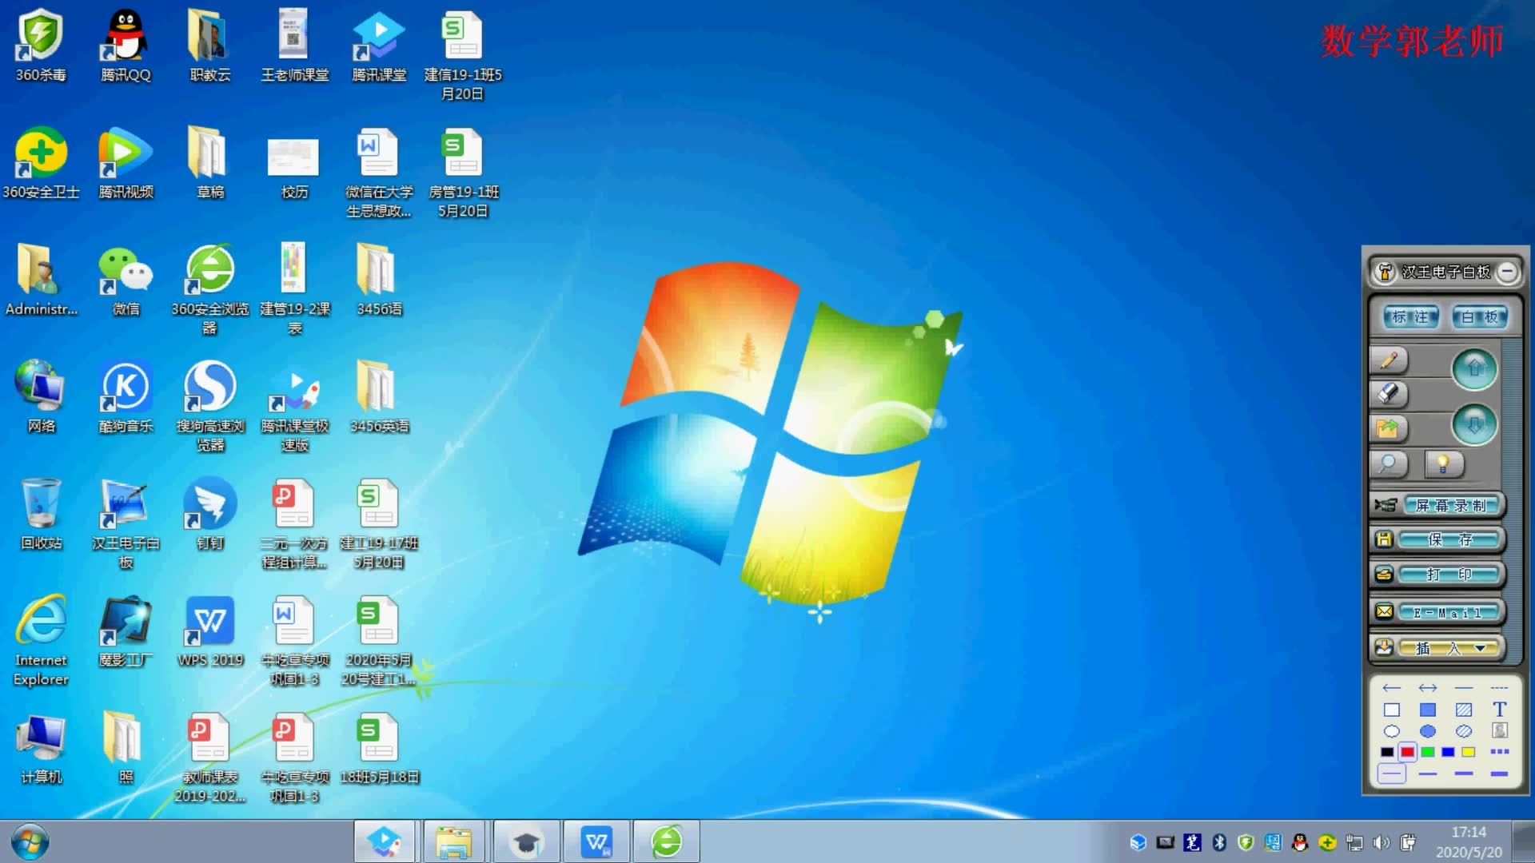This screenshot has width=1535, height=863.
Task: Select the 腾讯课堂 desktop icon
Action: pyautogui.click(x=379, y=46)
